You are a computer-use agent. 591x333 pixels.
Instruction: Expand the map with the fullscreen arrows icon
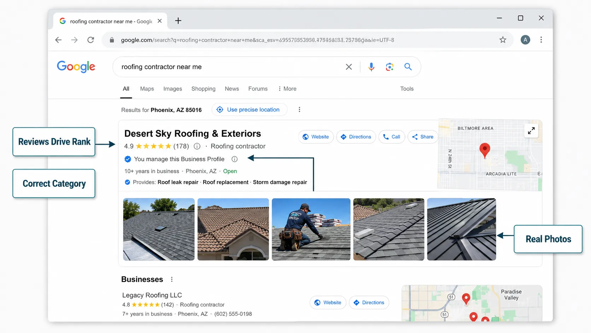[x=531, y=131]
